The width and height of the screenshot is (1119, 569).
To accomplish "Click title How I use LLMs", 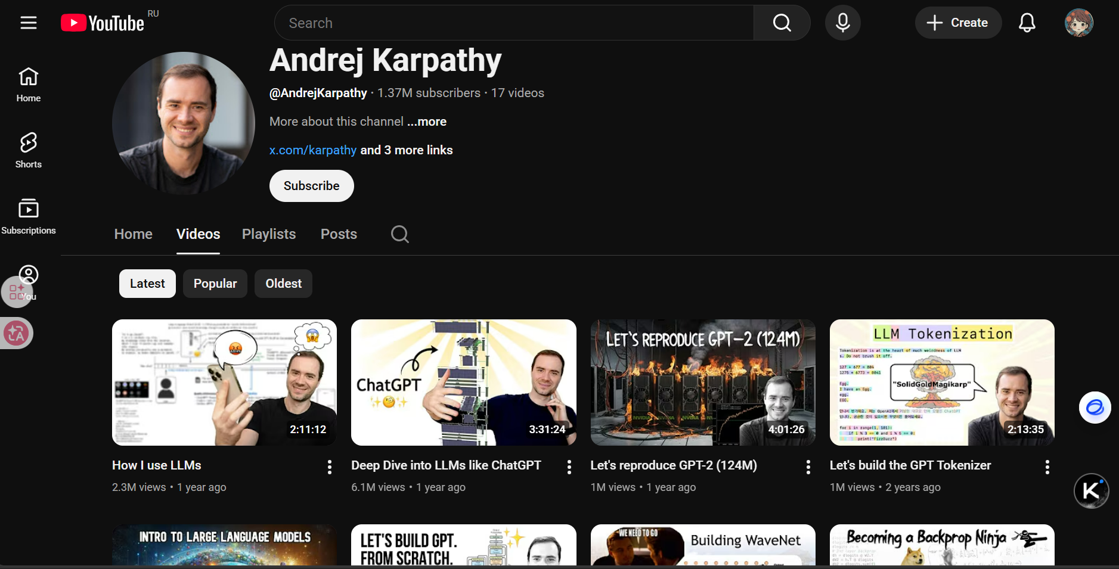I will click(x=157, y=465).
